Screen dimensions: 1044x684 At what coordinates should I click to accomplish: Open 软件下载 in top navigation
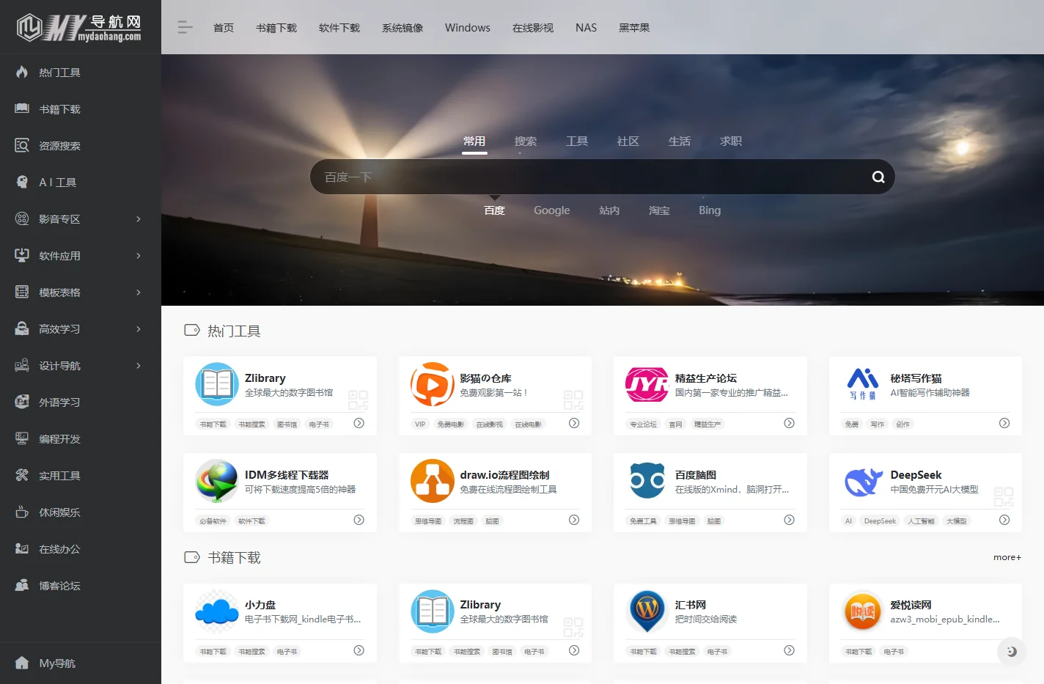pos(339,28)
